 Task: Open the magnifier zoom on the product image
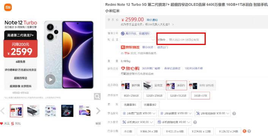97,96
